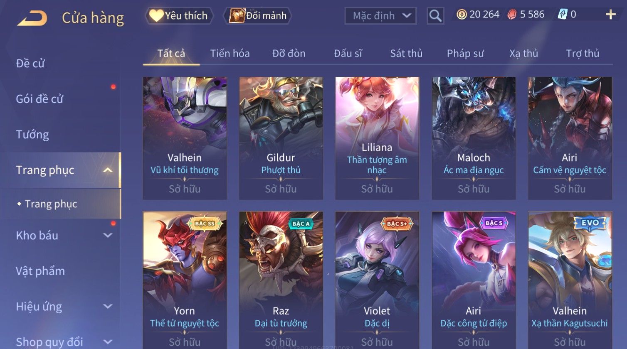The height and width of the screenshot is (349, 627).
Task: Switch to the Tiến hóa tab
Action: coord(230,53)
